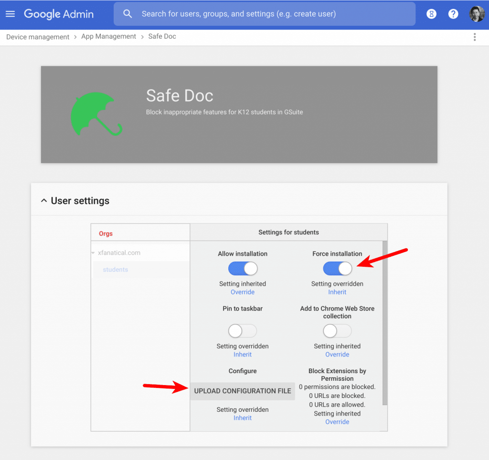
Task: Click Override under Block Extensions by Permission
Action: [337, 422]
